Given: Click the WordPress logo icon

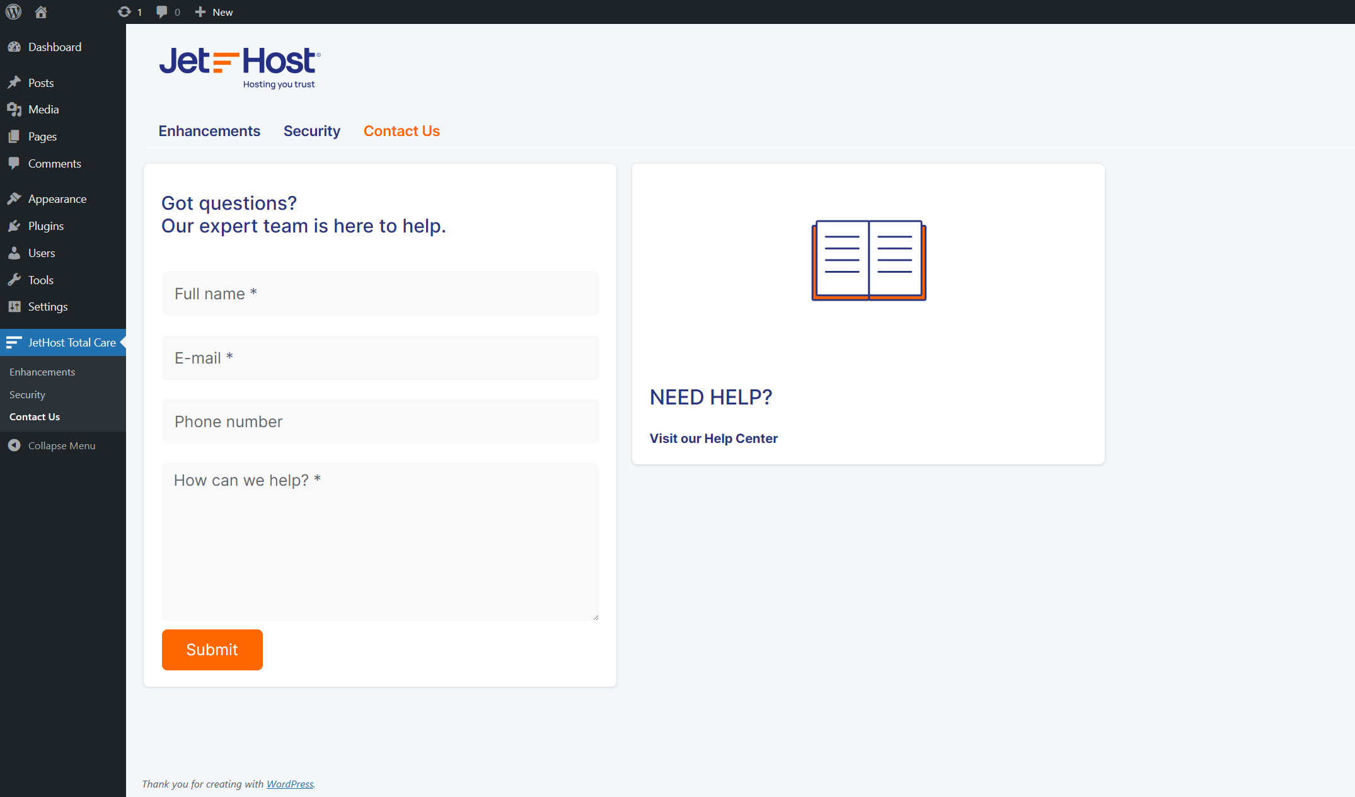Looking at the screenshot, I should coord(13,12).
